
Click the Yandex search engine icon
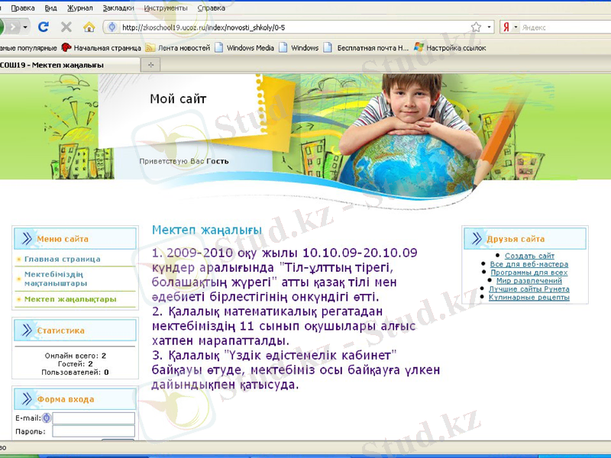pos(506,27)
